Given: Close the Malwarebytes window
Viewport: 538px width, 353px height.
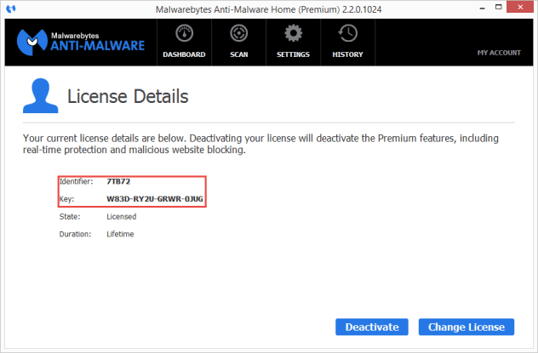Looking at the screenshot, I should click(x=520, y=7).
